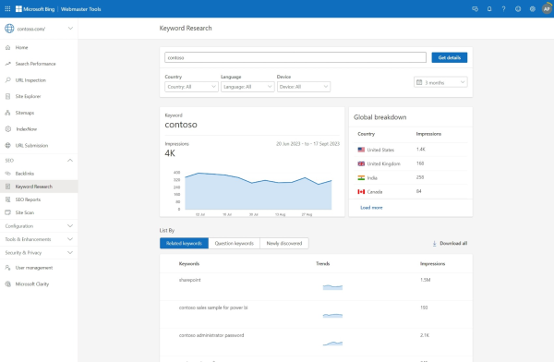
Task: Click the Sitemaps icon
Action: [x=7, y=113]
